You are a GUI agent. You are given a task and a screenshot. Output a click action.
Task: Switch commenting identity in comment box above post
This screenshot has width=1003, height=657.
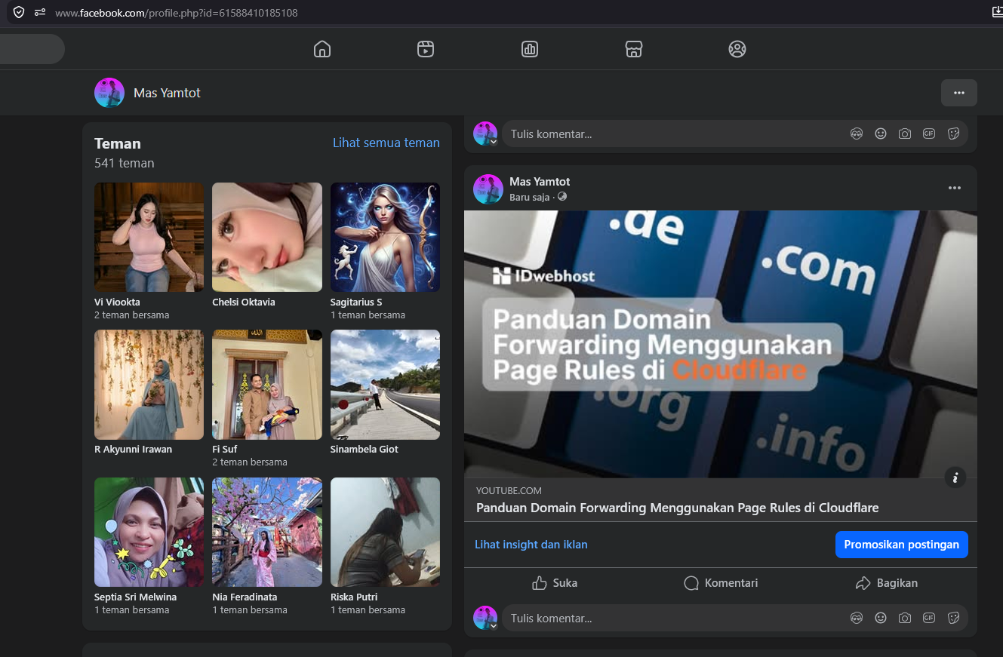pyautogui.click(x=485, y=134)
